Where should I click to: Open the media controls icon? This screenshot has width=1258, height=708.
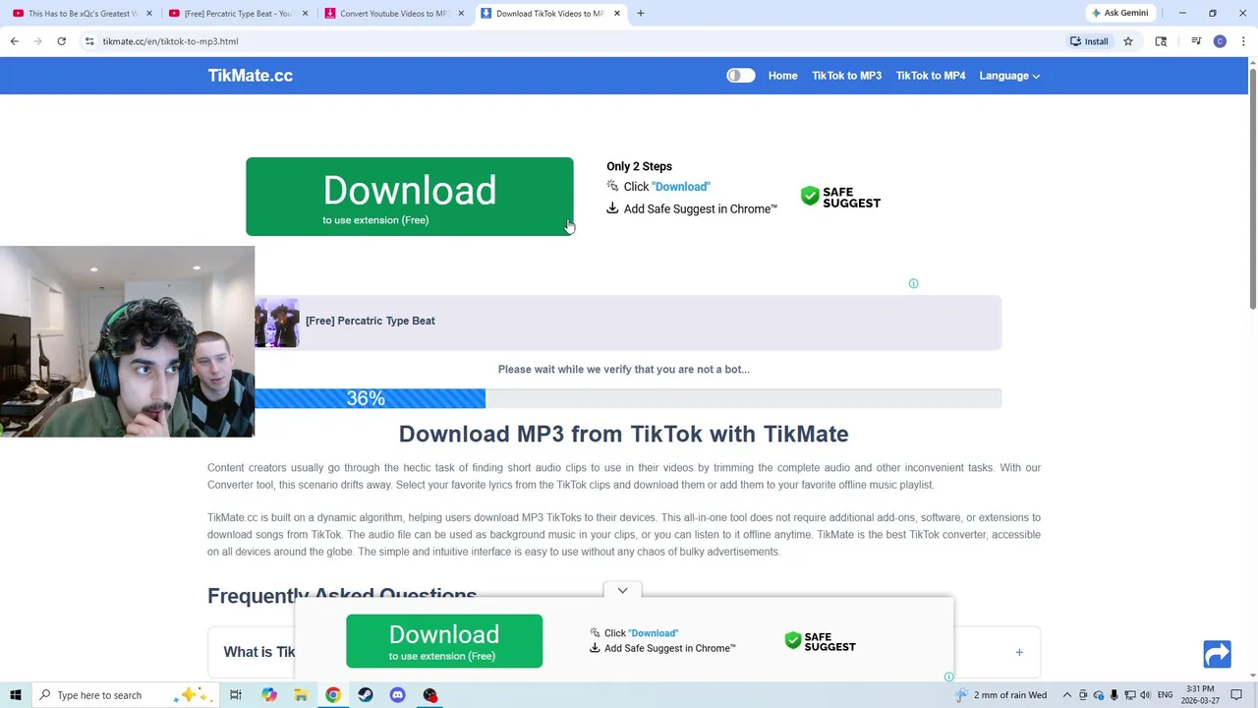[x=1196, y=41]
